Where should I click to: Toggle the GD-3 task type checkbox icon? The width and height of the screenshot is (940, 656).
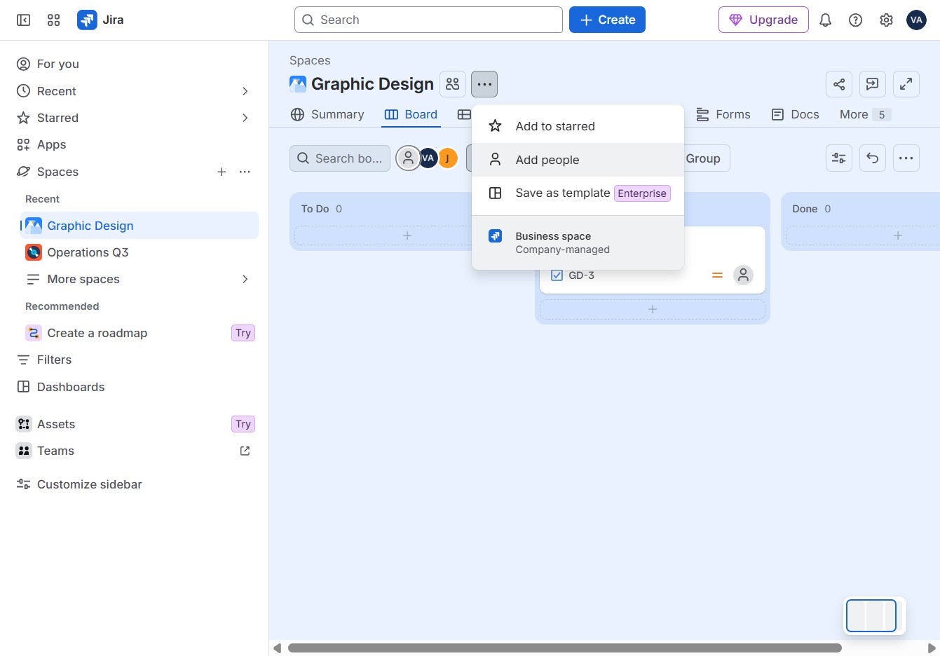pos(557,275)
